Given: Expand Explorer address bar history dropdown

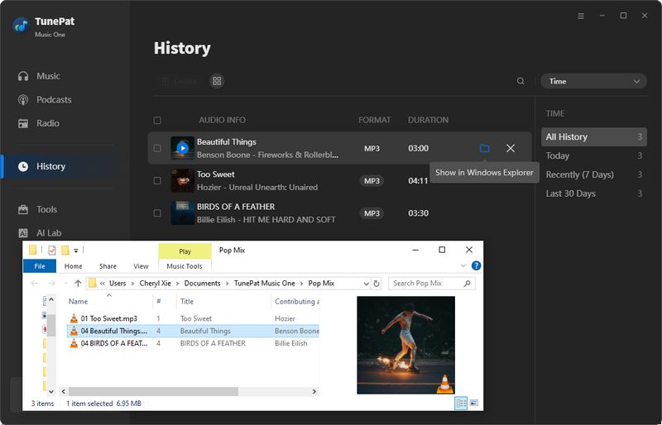Looking at the screenshot, I should (366, 283).
